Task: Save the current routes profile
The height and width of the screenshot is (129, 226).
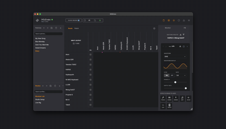Action: [x=51, y=86]
